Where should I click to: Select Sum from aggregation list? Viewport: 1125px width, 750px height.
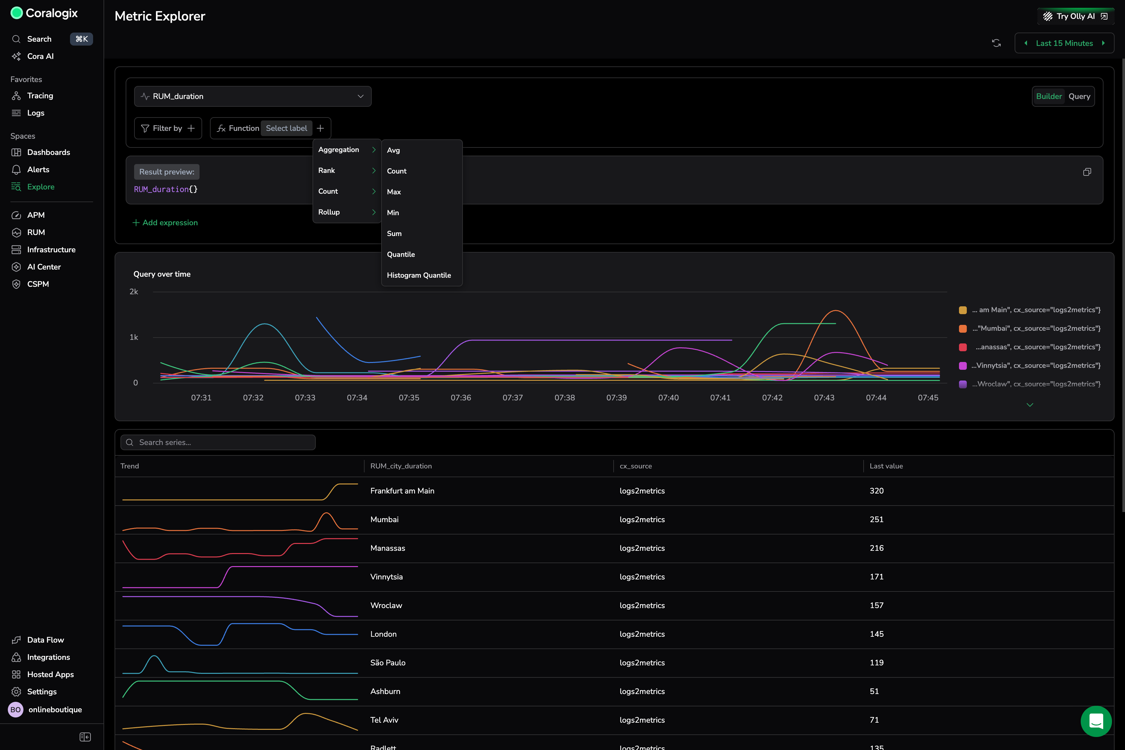[394, 233]
